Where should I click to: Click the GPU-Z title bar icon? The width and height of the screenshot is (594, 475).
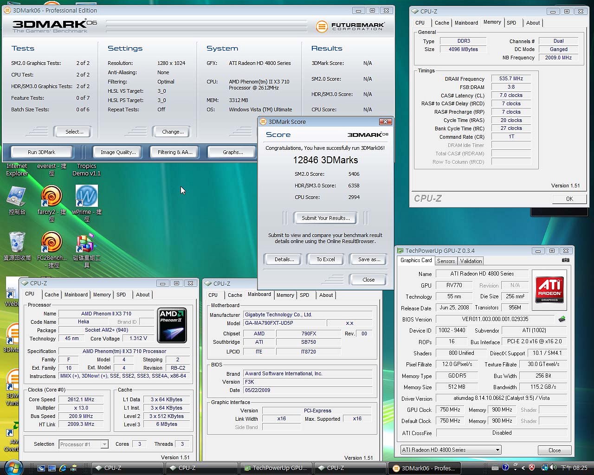[400, 251]
